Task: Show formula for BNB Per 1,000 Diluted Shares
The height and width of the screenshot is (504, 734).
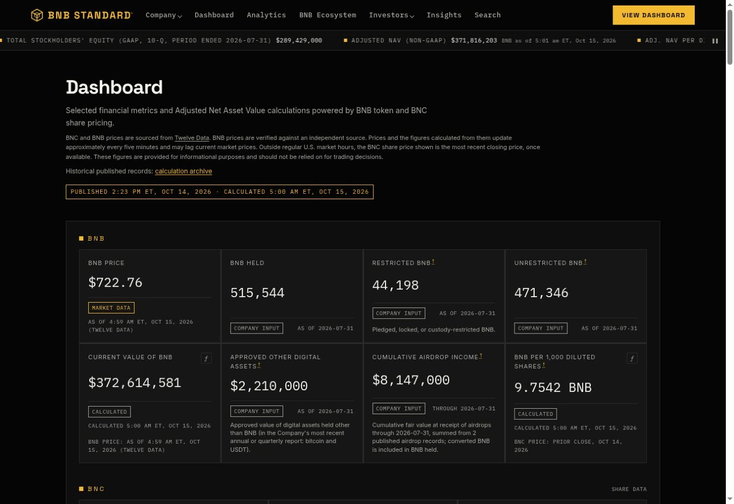Action: [x=632, y=358]
